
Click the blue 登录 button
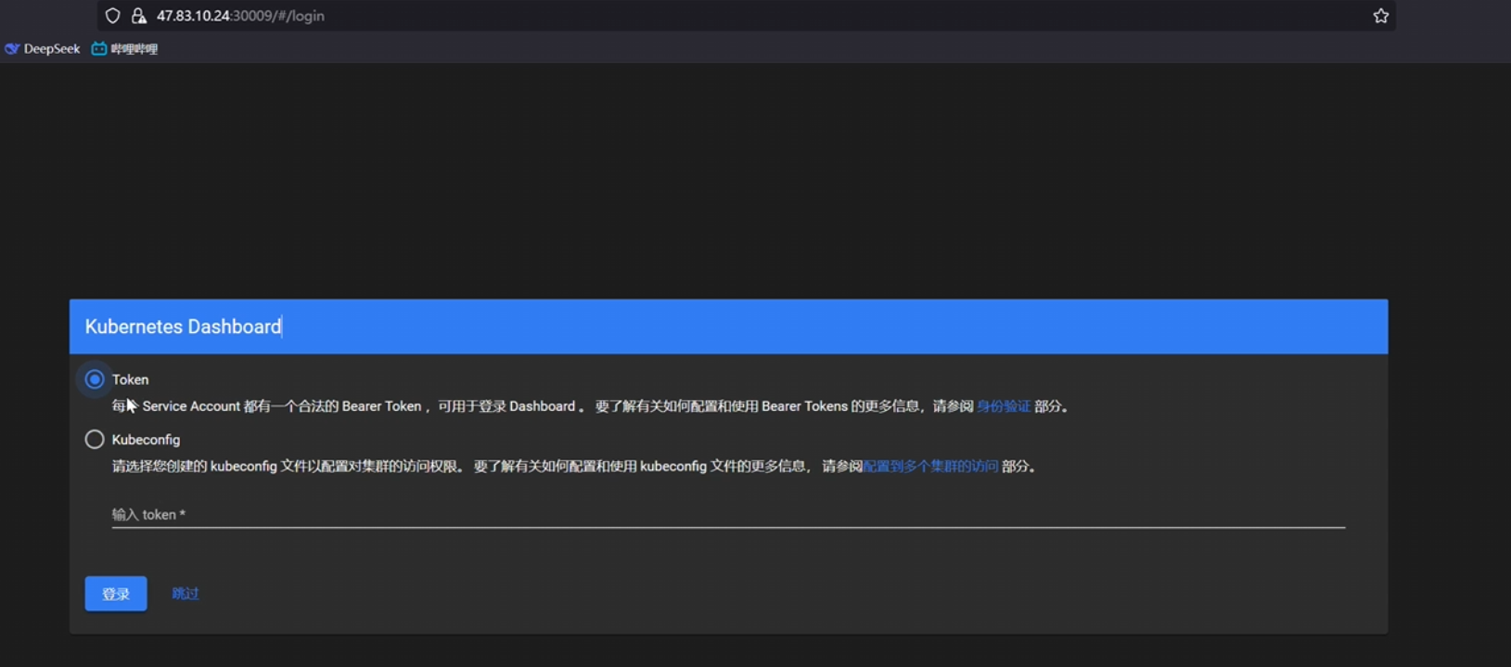(x=116, y=594)
